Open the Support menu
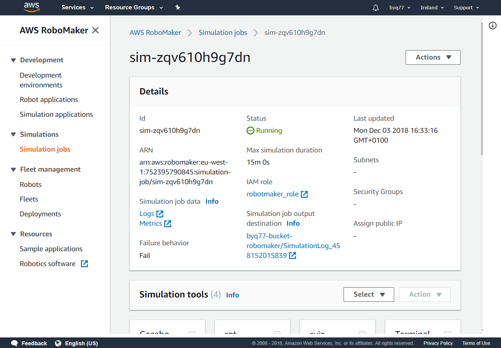The width and height of the screenshot is (501, 348). click(466, 8)
